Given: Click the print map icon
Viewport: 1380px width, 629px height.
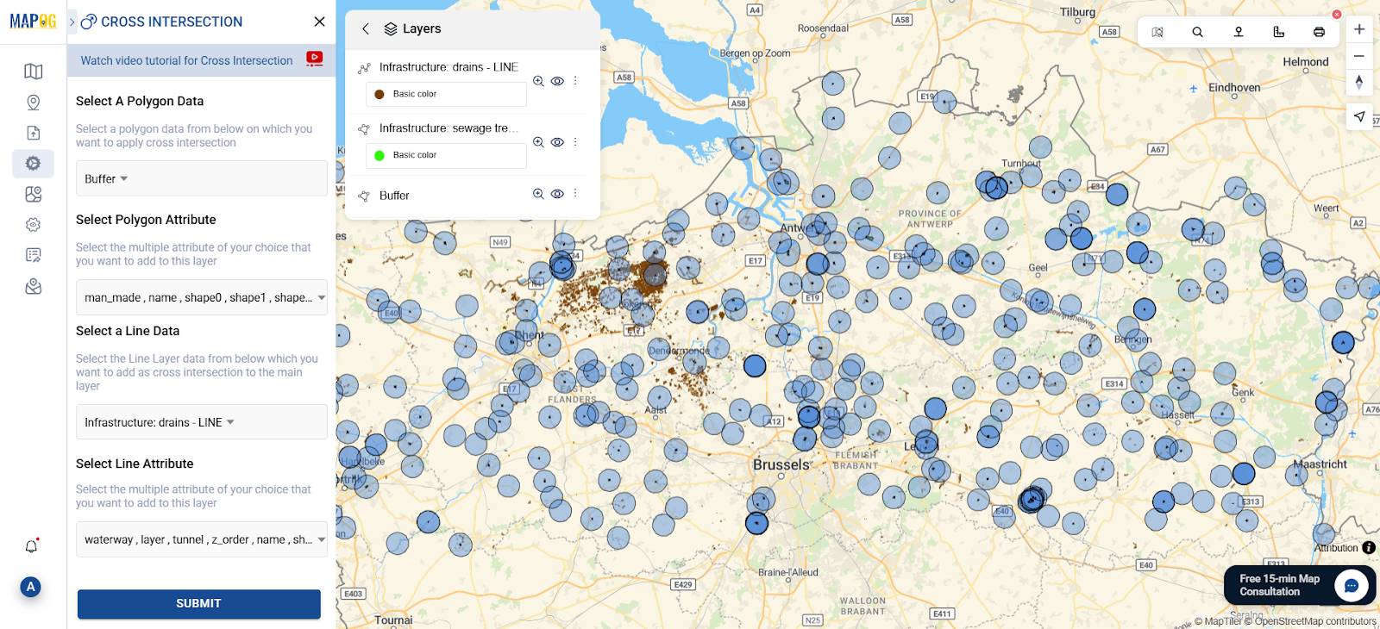Looking at the screenshot, I should (1319, 32).
